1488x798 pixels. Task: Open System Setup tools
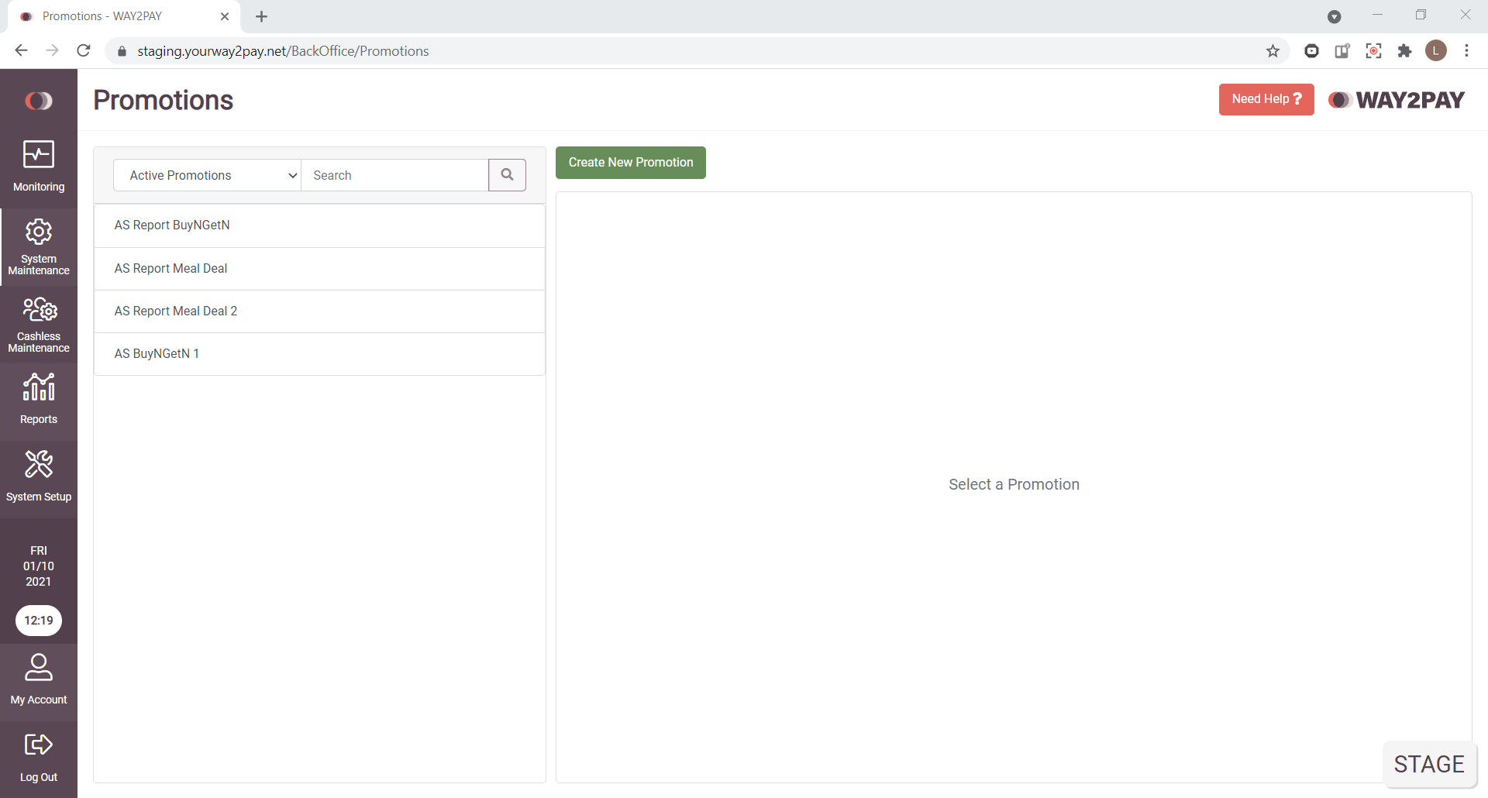tap(39, 476)
